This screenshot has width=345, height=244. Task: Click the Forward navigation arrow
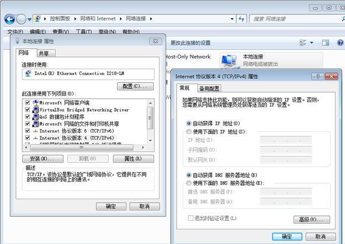click(22, 19)
